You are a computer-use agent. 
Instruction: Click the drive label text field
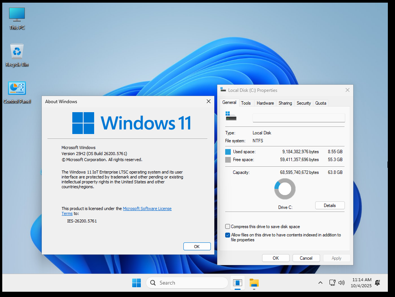[x=299, y=118]
